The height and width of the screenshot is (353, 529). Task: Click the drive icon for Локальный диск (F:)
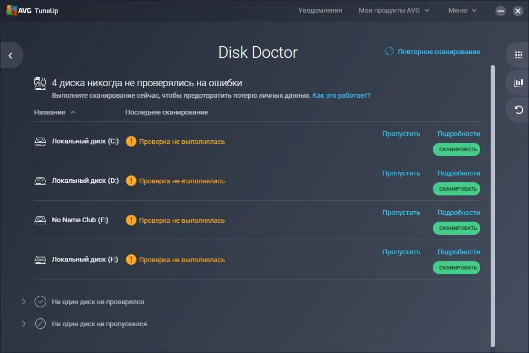(40, 260)
